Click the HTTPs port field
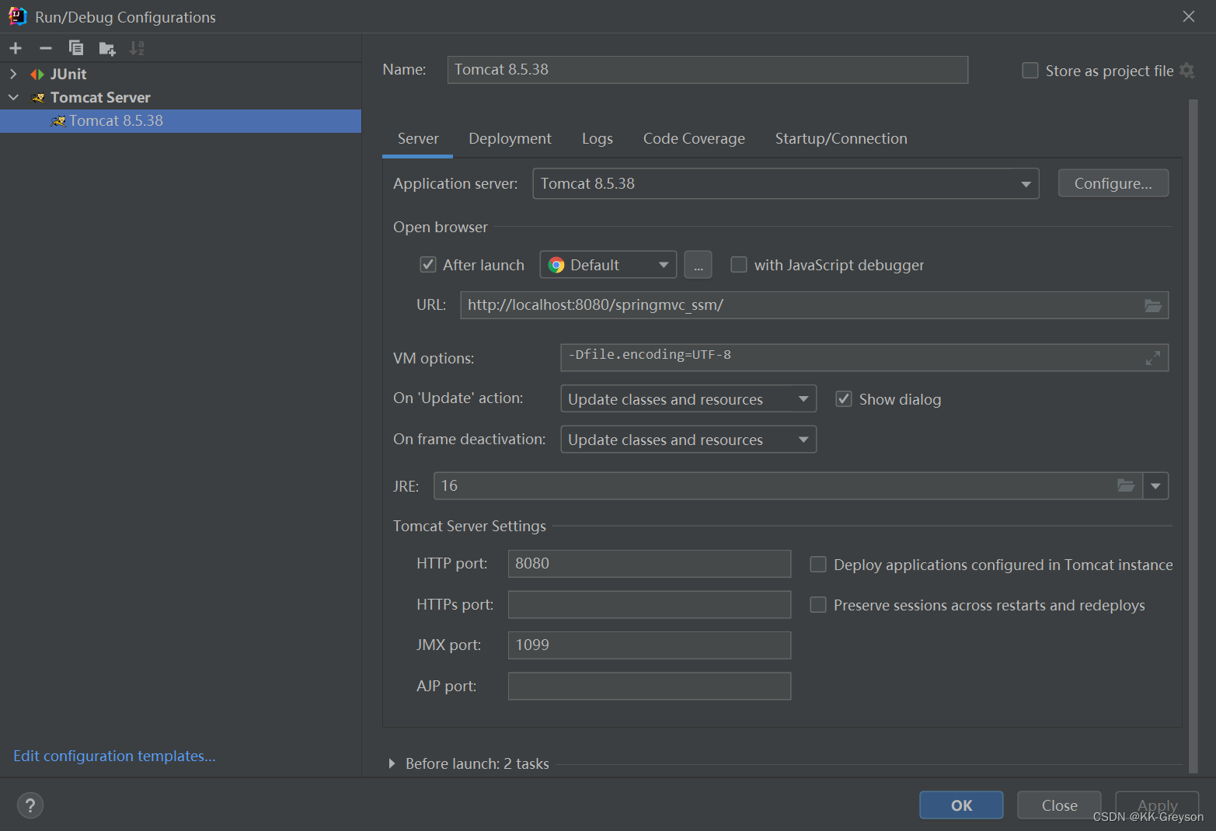Image resolution: width=1216 pixels, height=831 pixels. tap(650, 604)
